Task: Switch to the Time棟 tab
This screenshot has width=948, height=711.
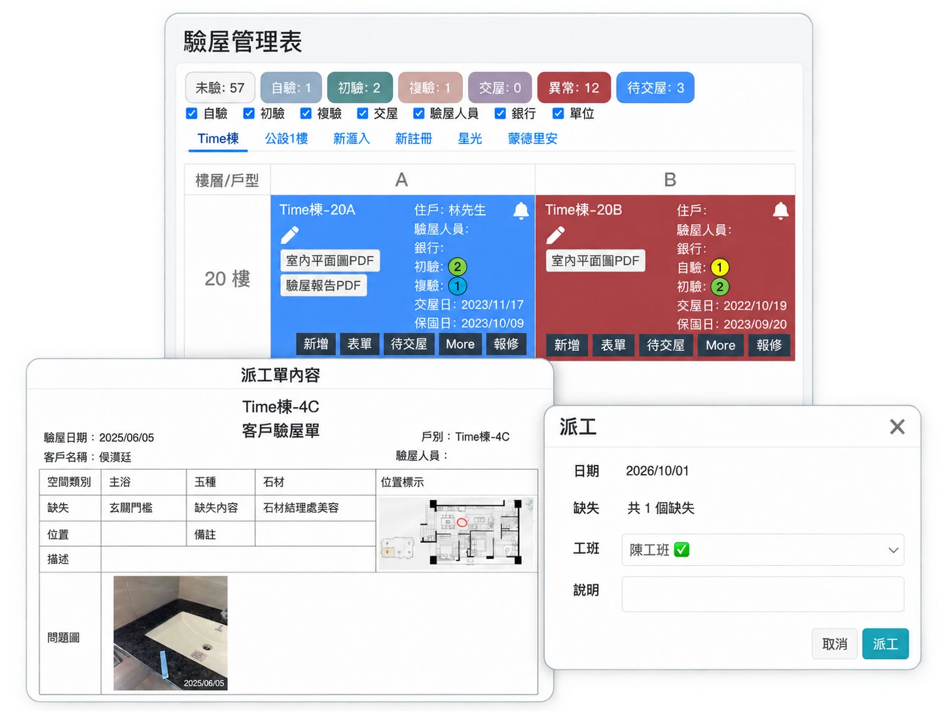Action: (218, 139)
